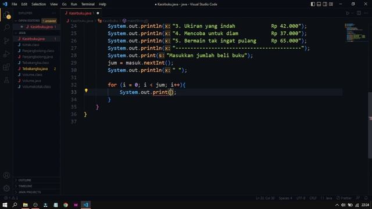Open File Explorer from taskbar

pos(25,205)
